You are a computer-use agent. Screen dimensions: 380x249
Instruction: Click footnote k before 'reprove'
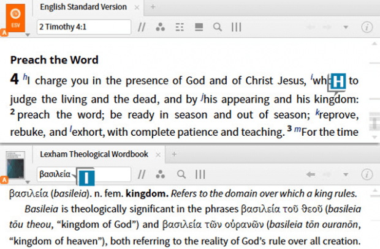coord(317,112)
